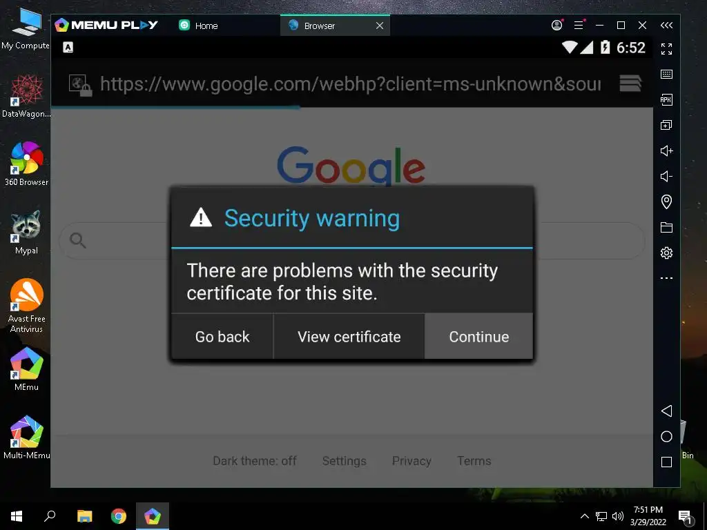Open MEmu settings gear icon
The width and height of the screenshot is (707, 530).
(666, 253)
